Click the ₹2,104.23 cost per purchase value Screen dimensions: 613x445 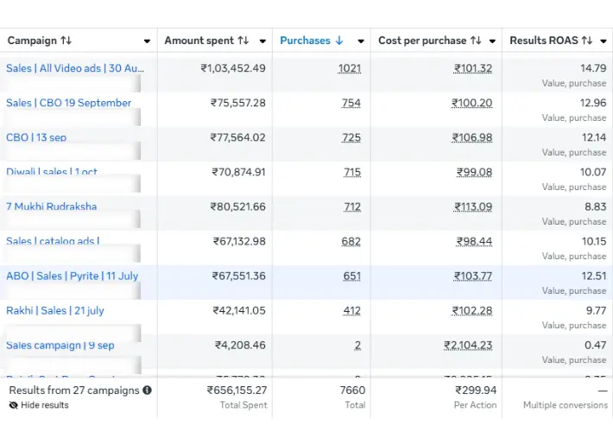[x=468, y=345]
